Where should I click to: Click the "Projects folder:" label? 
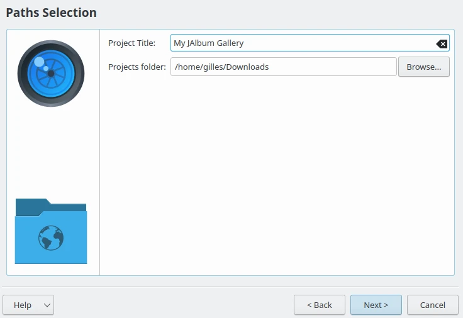click(137, 67)
